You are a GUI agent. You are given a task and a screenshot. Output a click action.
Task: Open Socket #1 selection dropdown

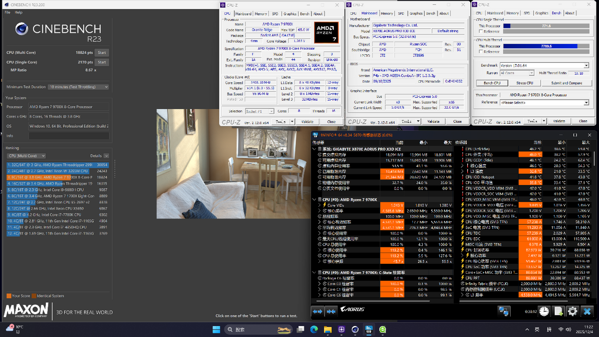point(259,111)
